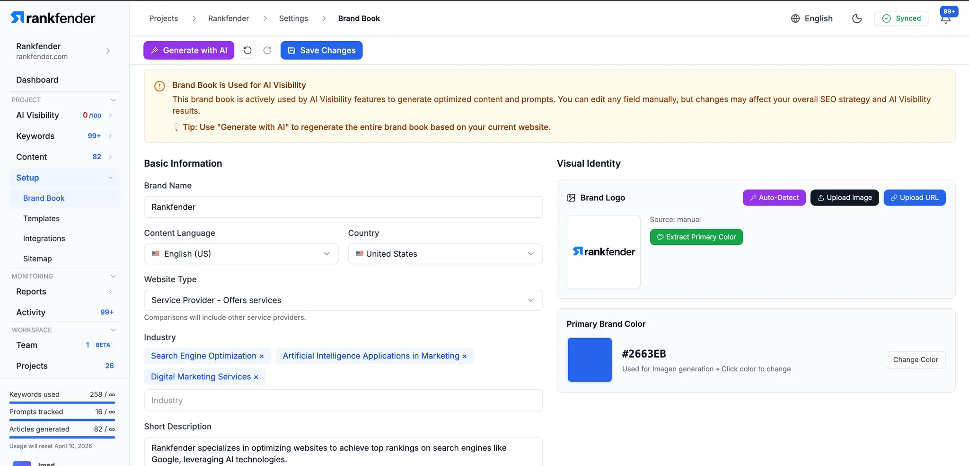Expand the Reports menu arrow

pyautogui.click(x=110, y=292)
